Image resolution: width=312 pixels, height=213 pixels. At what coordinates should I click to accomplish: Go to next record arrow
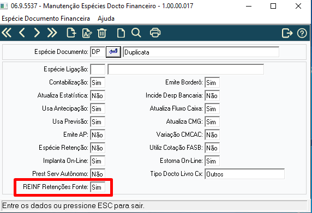click(37, 33)
